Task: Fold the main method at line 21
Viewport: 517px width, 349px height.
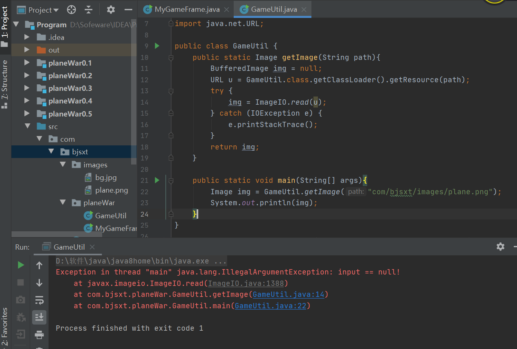Action: coord(171,180)
